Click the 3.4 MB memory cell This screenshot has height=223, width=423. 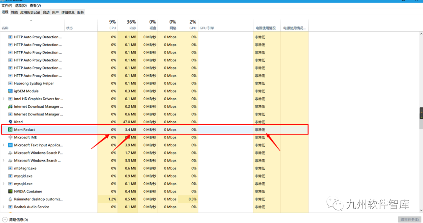coord(128,129)
